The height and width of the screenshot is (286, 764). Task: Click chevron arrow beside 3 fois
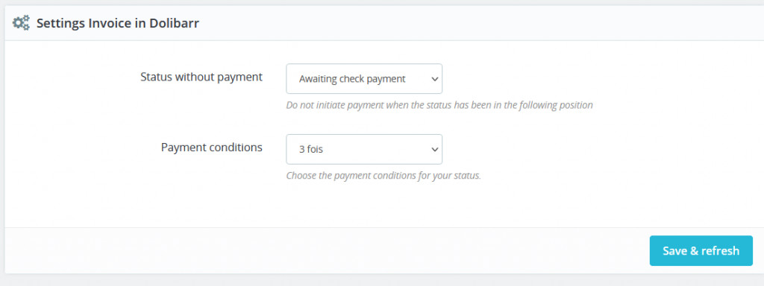[x=435, y=149]
